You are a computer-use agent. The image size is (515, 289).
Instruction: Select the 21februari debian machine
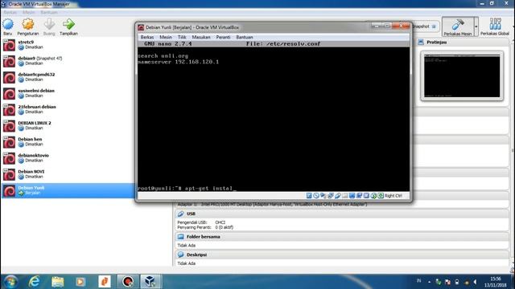(68, 109)
